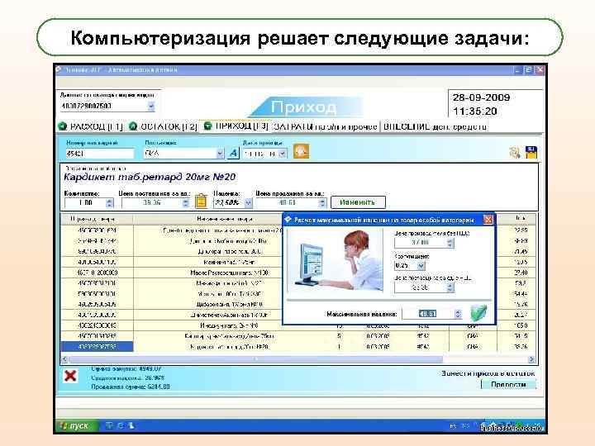Click the yellow clipboard icon before the Наценка field

click(201, 201)
